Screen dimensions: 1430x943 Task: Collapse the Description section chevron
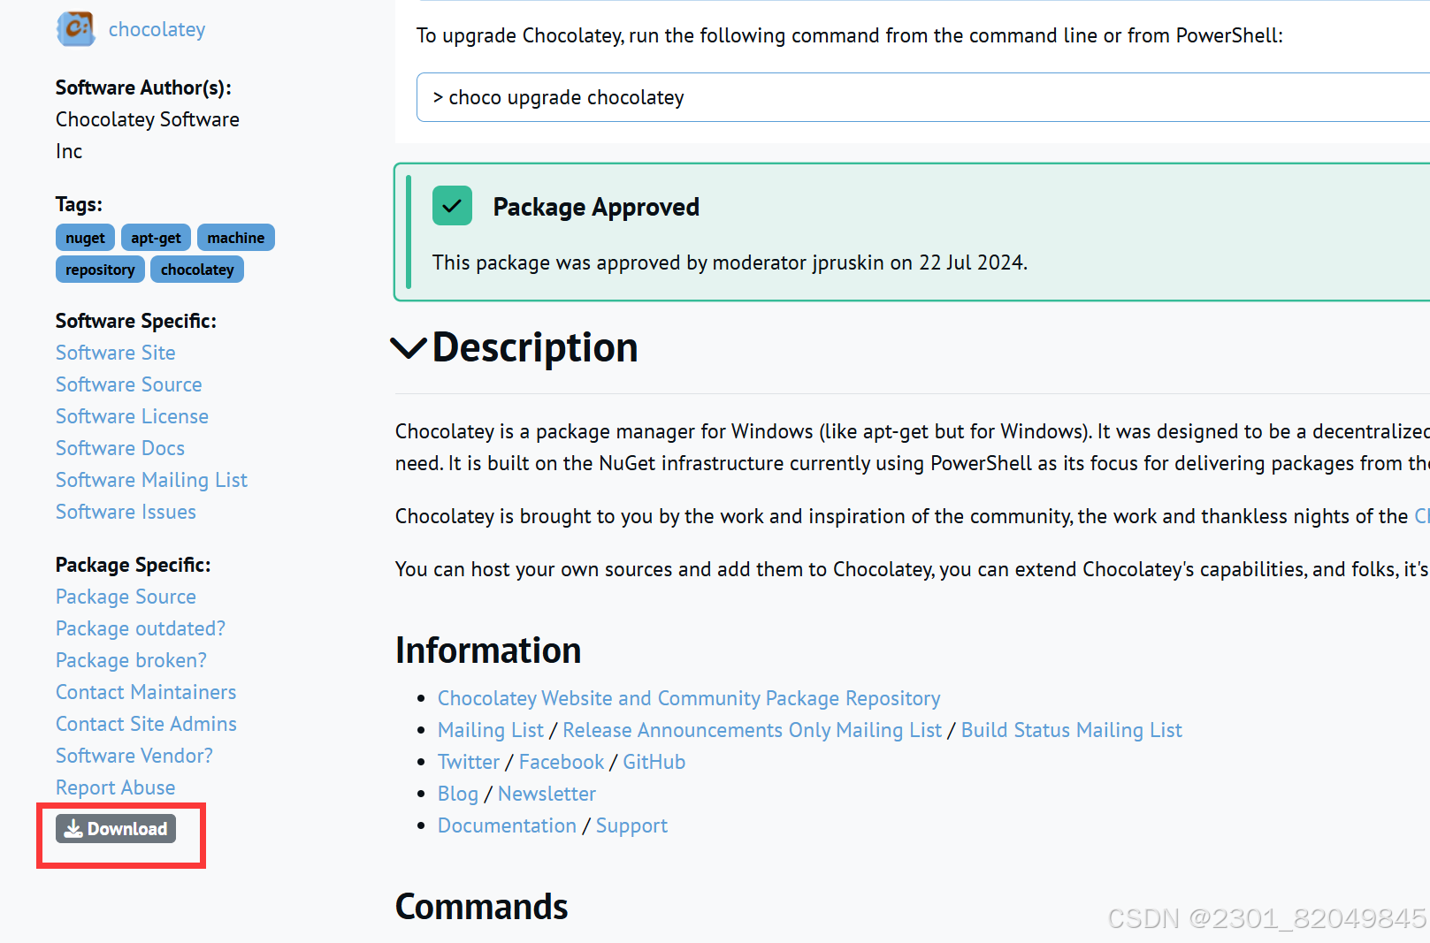coord(409,348)
